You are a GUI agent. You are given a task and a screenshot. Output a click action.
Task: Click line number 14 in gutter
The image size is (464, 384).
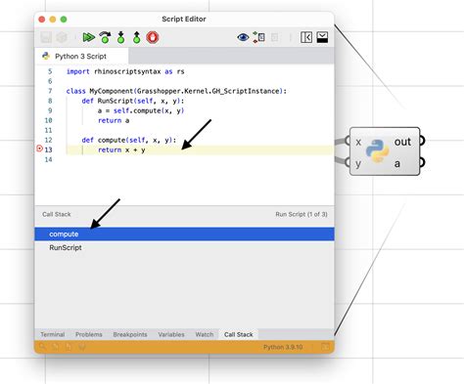point(48,159)
